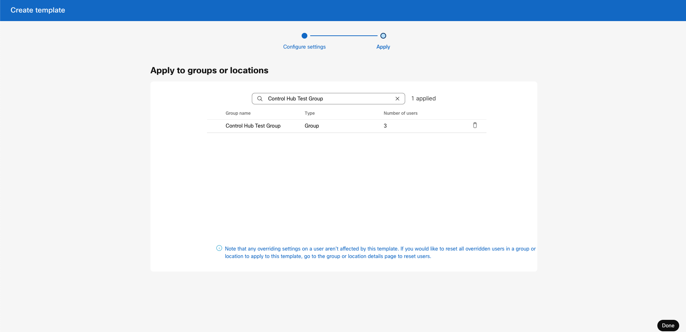The width and height of the screenshot is (686, 332).
Task: Click the Type column header
Action: tap(310, 113)
